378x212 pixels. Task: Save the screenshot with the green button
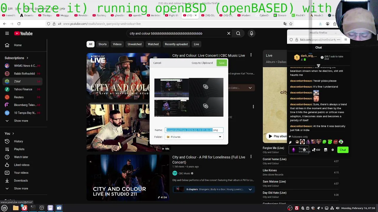(221, 63)
